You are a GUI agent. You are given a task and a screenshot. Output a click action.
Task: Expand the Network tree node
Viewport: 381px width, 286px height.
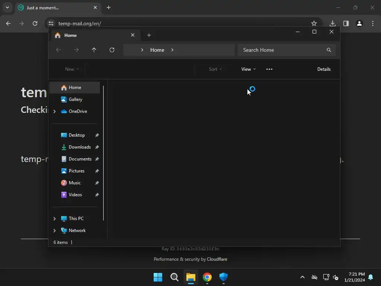[x=54, y=231]
